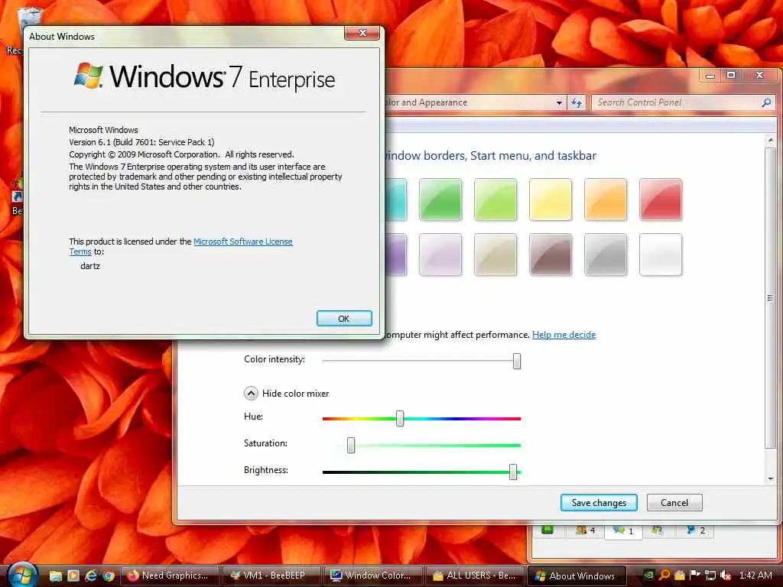Screen dimensions: 783x587
Task: Select BeeBEEP chat tab showing 1
Action: [x=622, y=530]
